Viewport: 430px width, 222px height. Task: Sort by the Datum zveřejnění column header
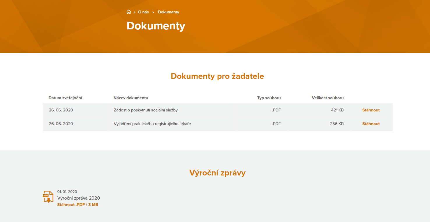pyautogui.click(x=65, y=98)
